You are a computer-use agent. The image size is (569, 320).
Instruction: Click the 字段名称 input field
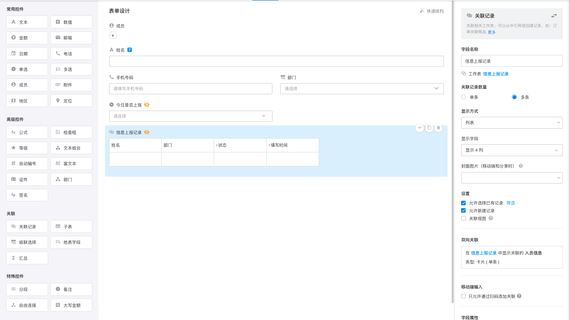[512, 61]
